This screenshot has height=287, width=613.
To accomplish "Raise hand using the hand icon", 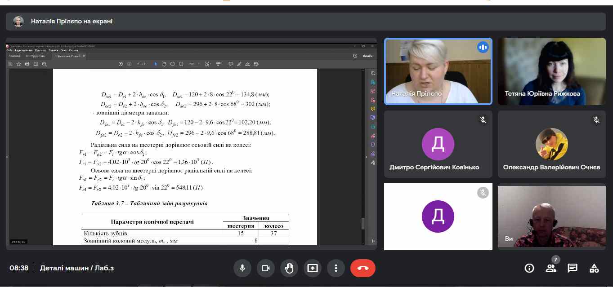I will (289, 268).
